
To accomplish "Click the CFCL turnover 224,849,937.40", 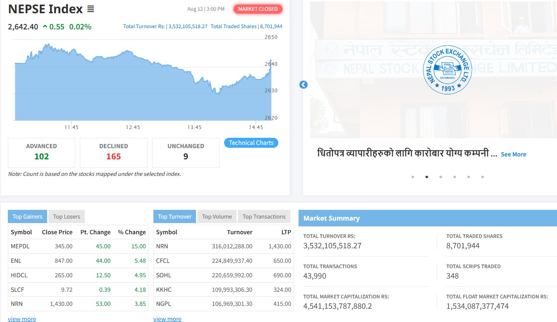I will pyautogui.click(x=232, y=261).
